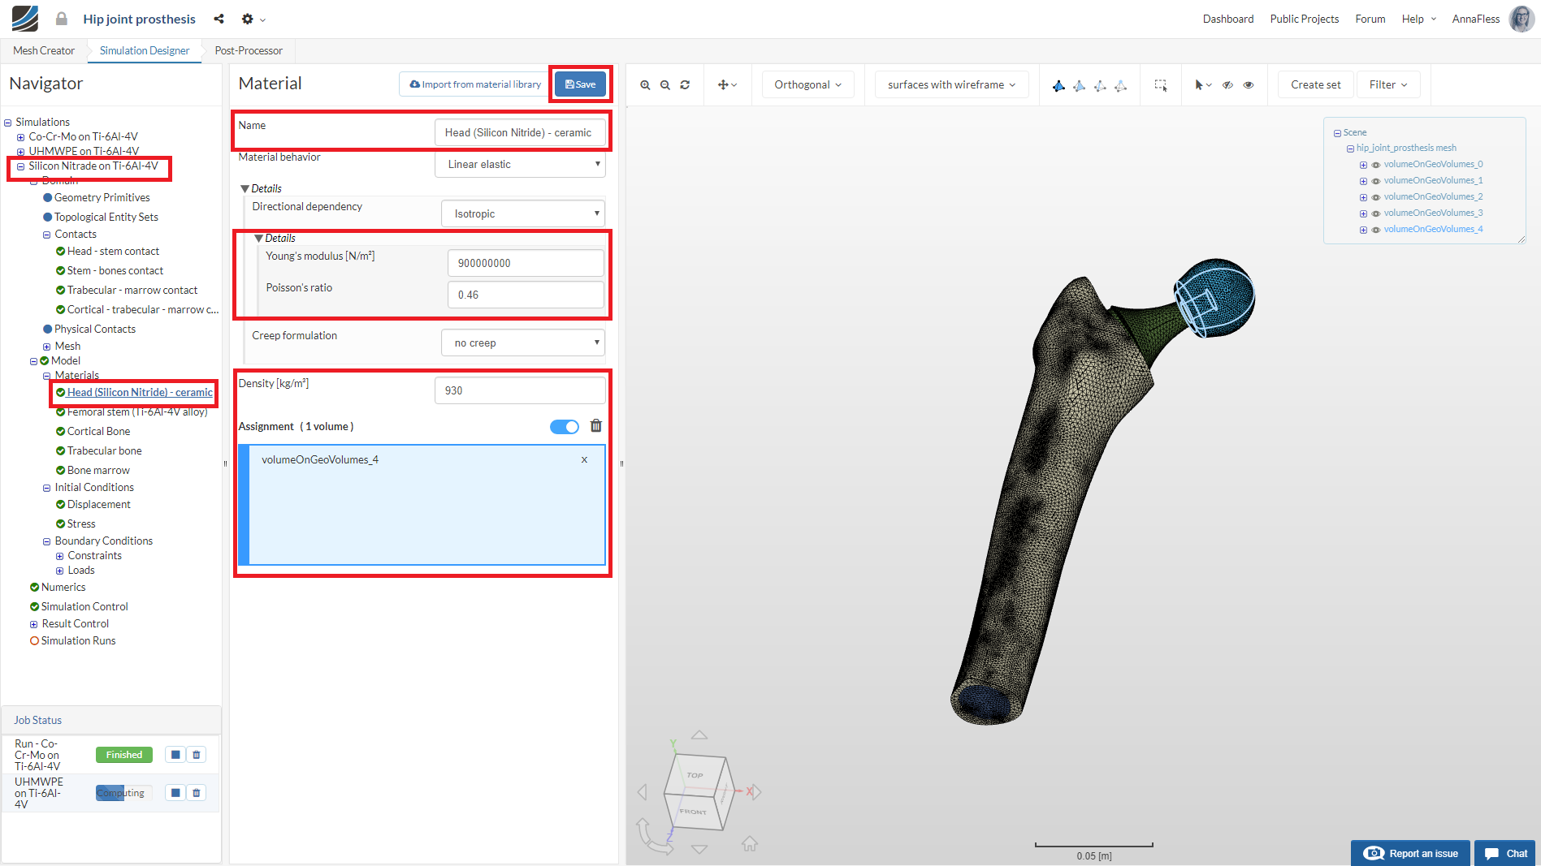This screenshot has height=866, width=1541.
Task: Delete the volume assignment with trash icon
Action: 596,426
